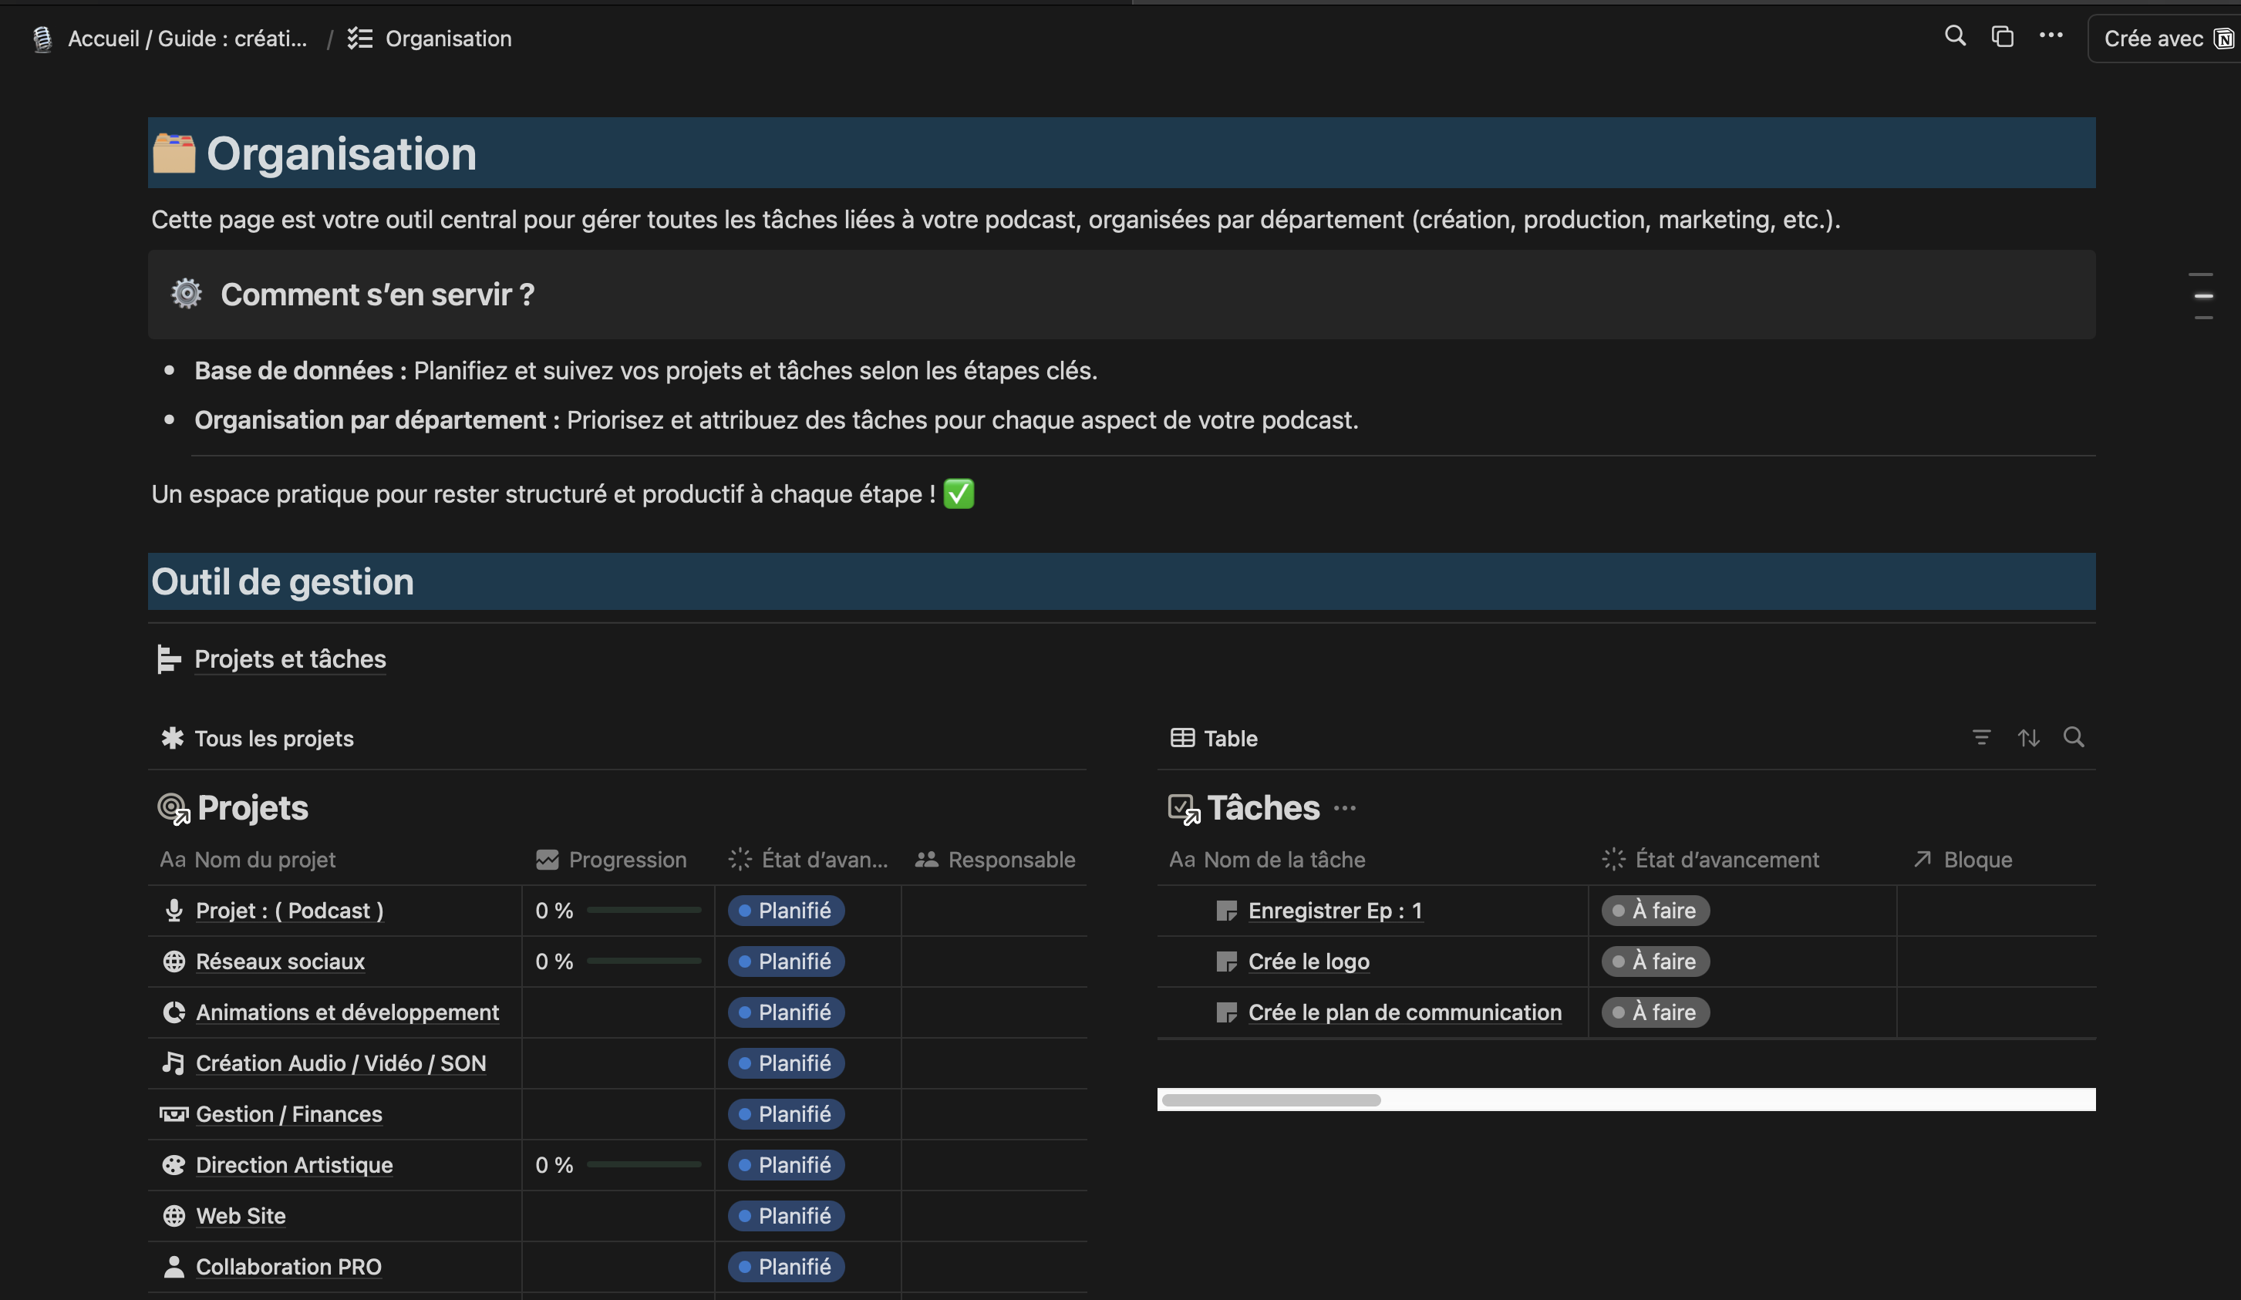Click the Planifié status of Web Site
The width and height of the screenshot is (2241, 1300).
point(786,1215)
